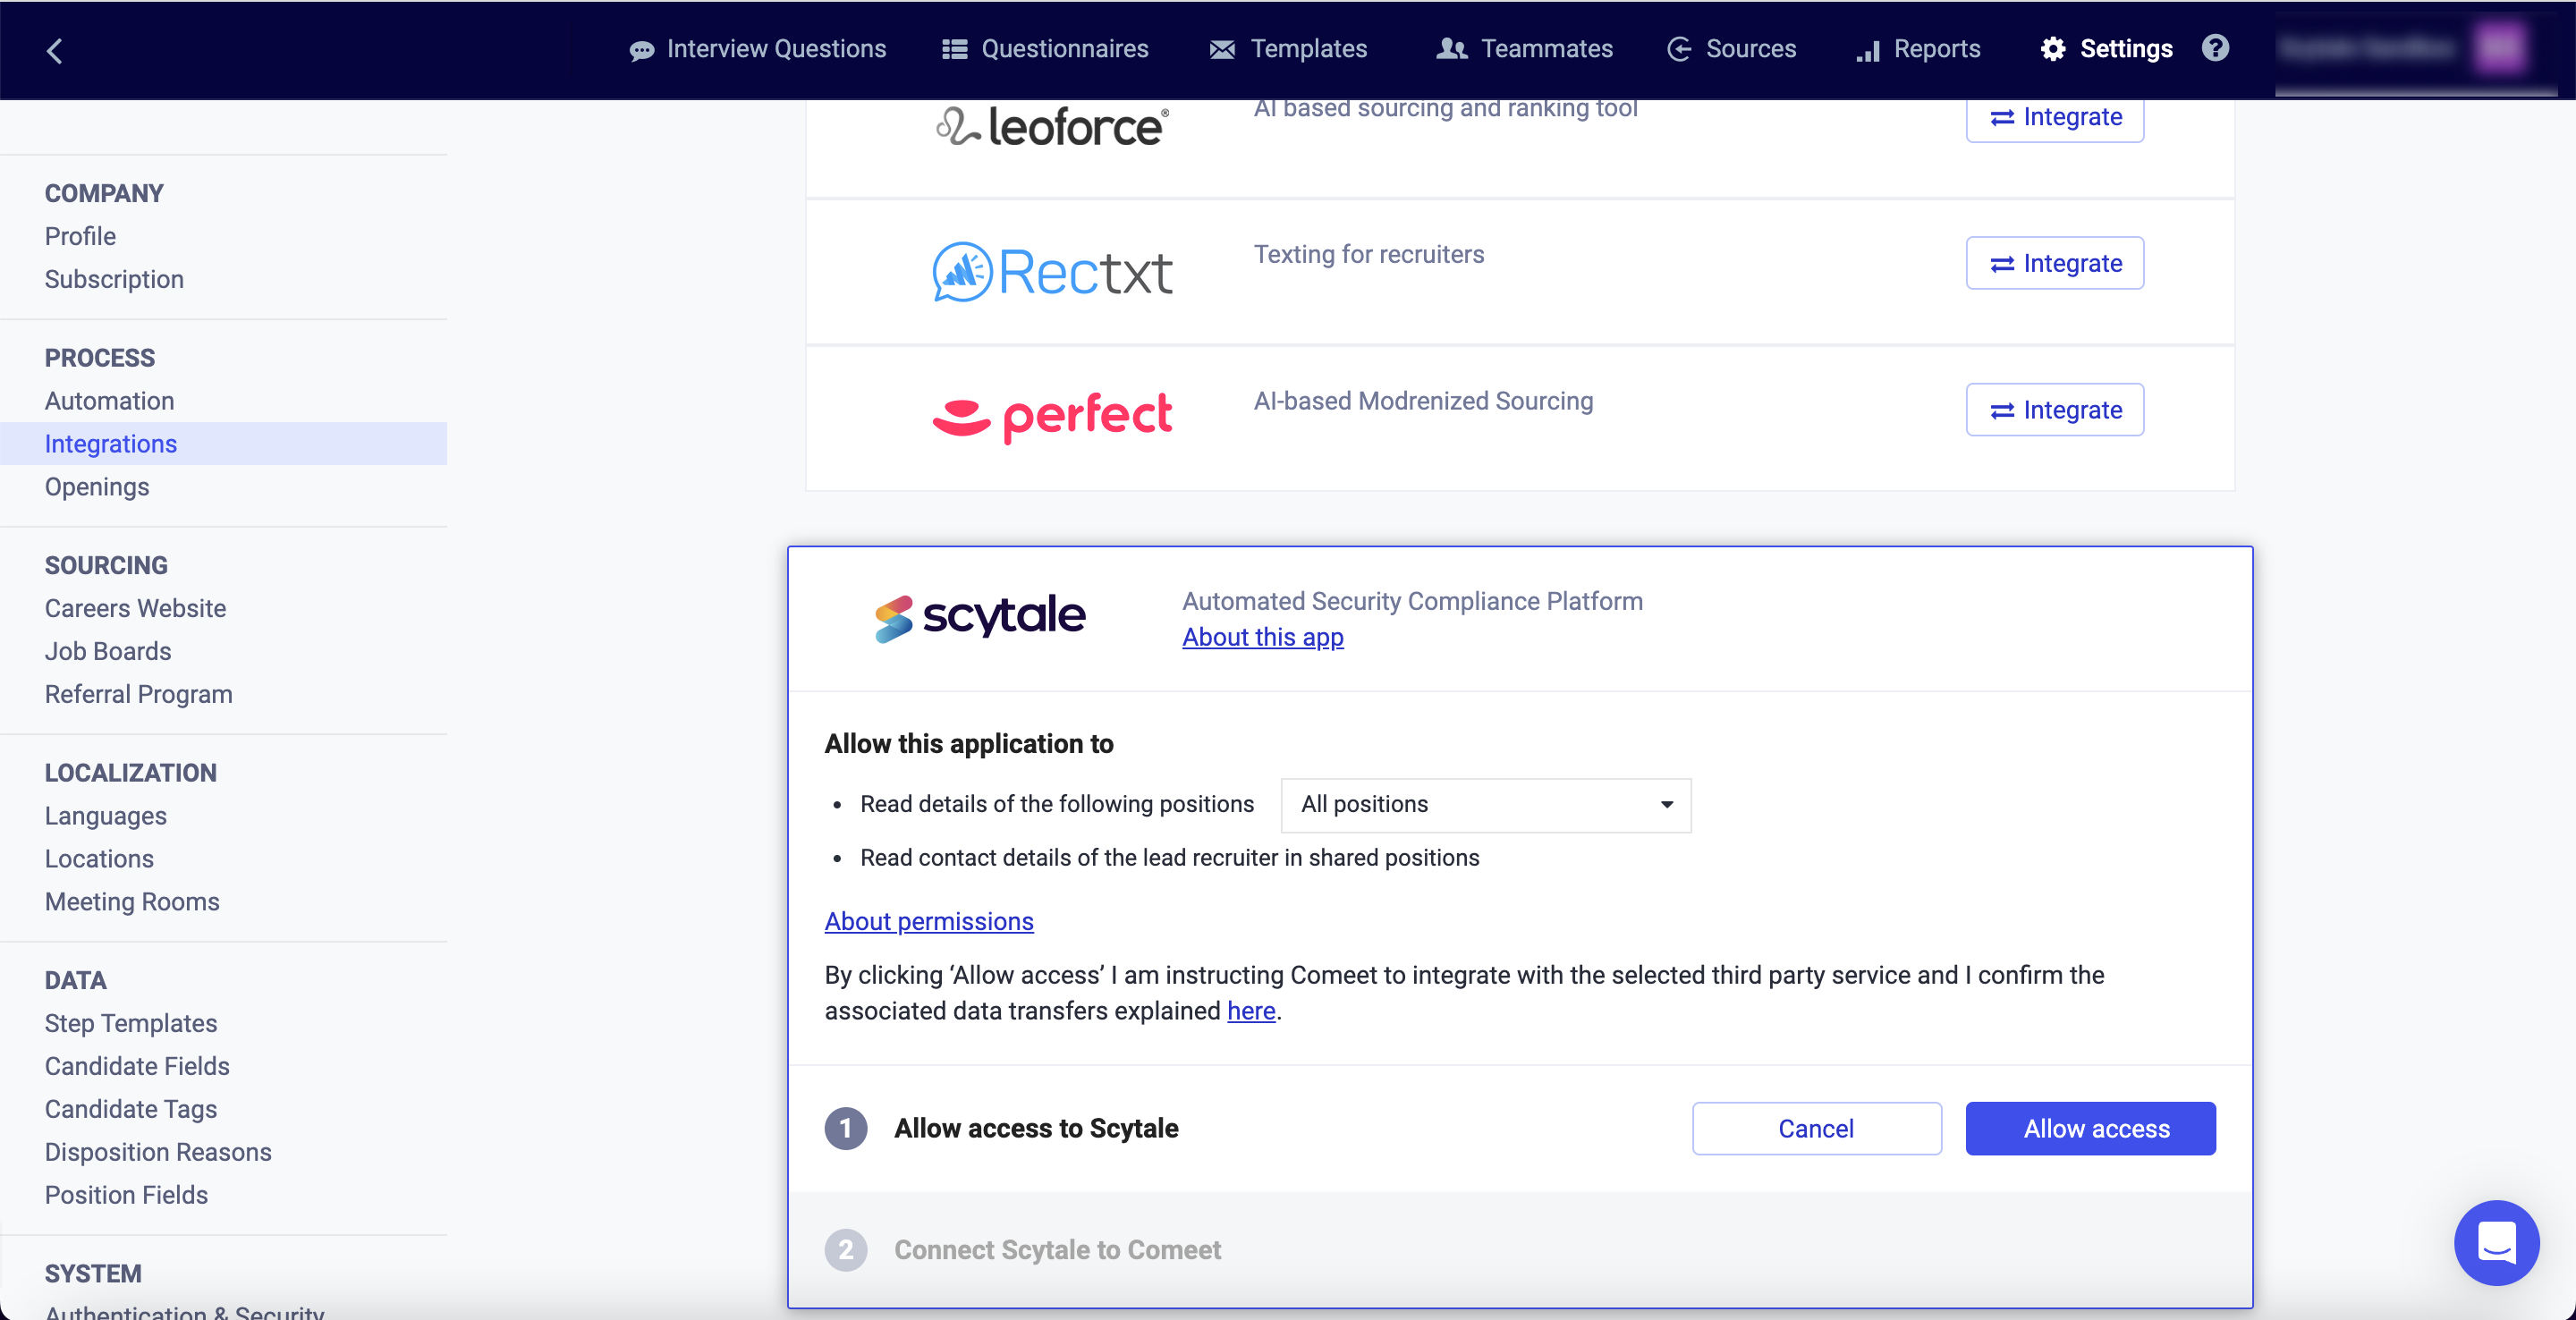Image resolution: width=2576 pixels, height=1320 pixels.
Task: Open Interview Questions in top navigation
Action: click(x=758, y=49)
